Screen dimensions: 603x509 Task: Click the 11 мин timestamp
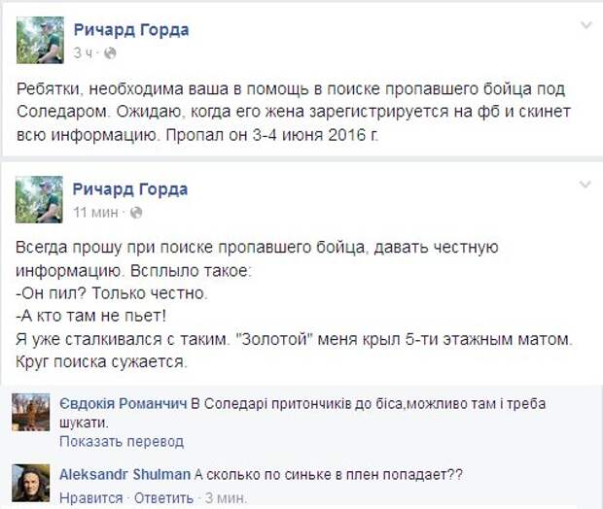click(x=95, y=212)
